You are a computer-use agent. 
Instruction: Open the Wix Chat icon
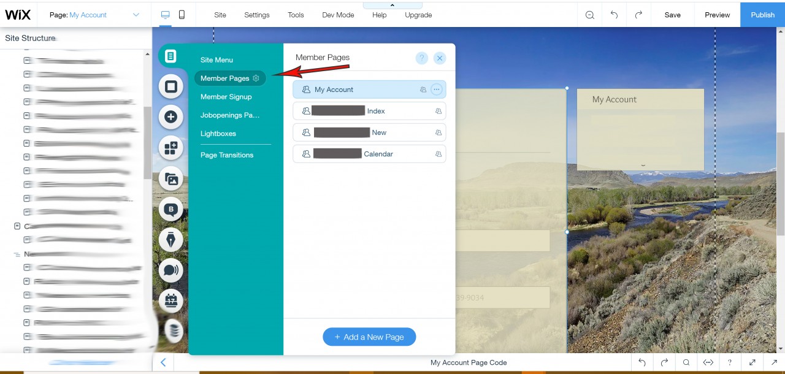[171, 270]
